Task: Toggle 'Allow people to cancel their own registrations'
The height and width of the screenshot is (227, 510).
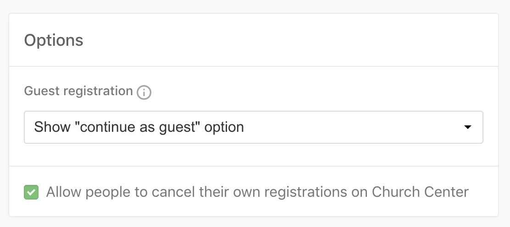Action: point(31,192)
